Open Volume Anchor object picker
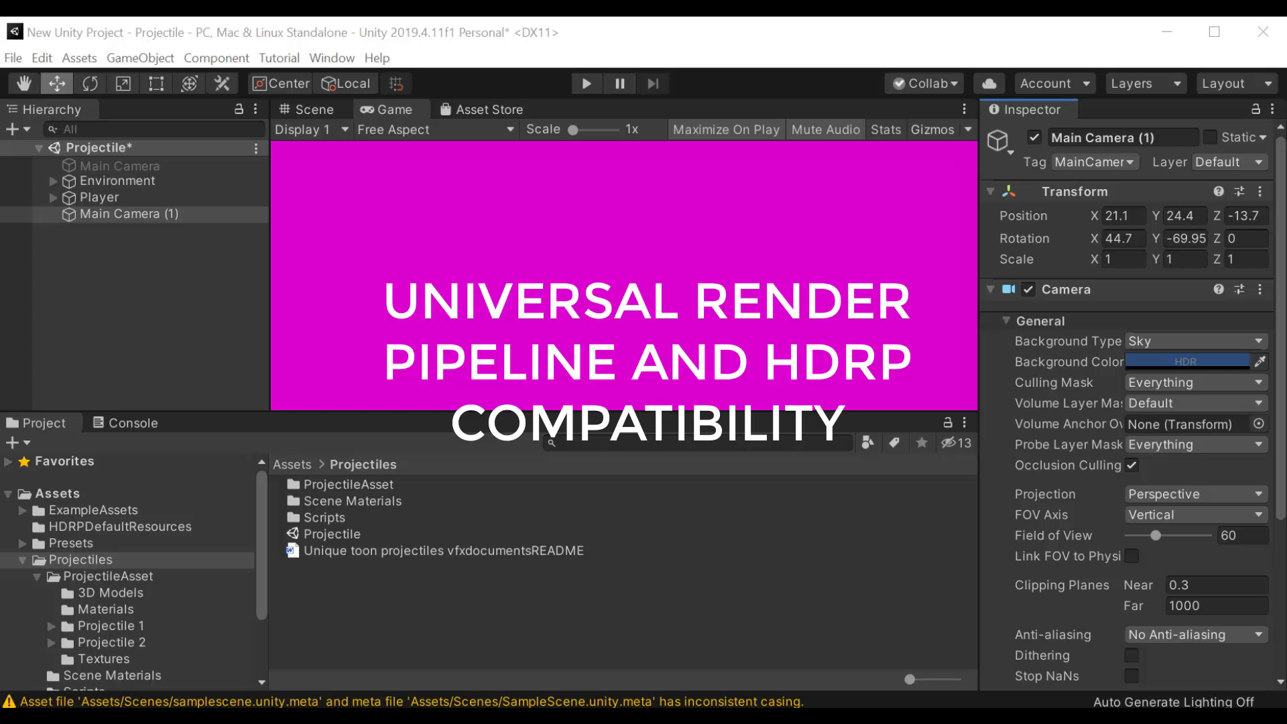The height and width of the screenshot is (724, 1287). pyautogui.click(x=1259, y=424)
